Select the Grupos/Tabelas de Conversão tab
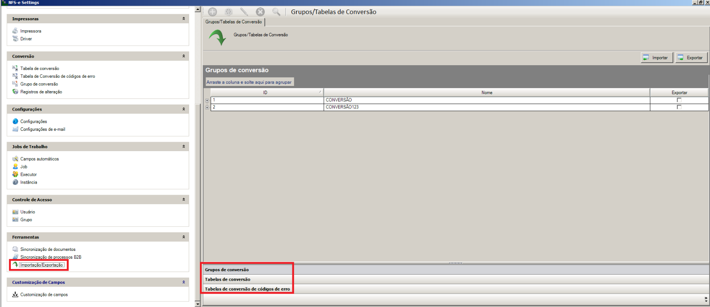The height and width of the screenshot is (307, 710). point(234,22)
